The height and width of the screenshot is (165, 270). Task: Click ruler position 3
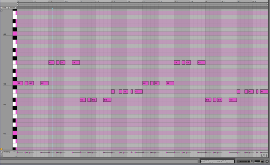[x=144, y=1]
